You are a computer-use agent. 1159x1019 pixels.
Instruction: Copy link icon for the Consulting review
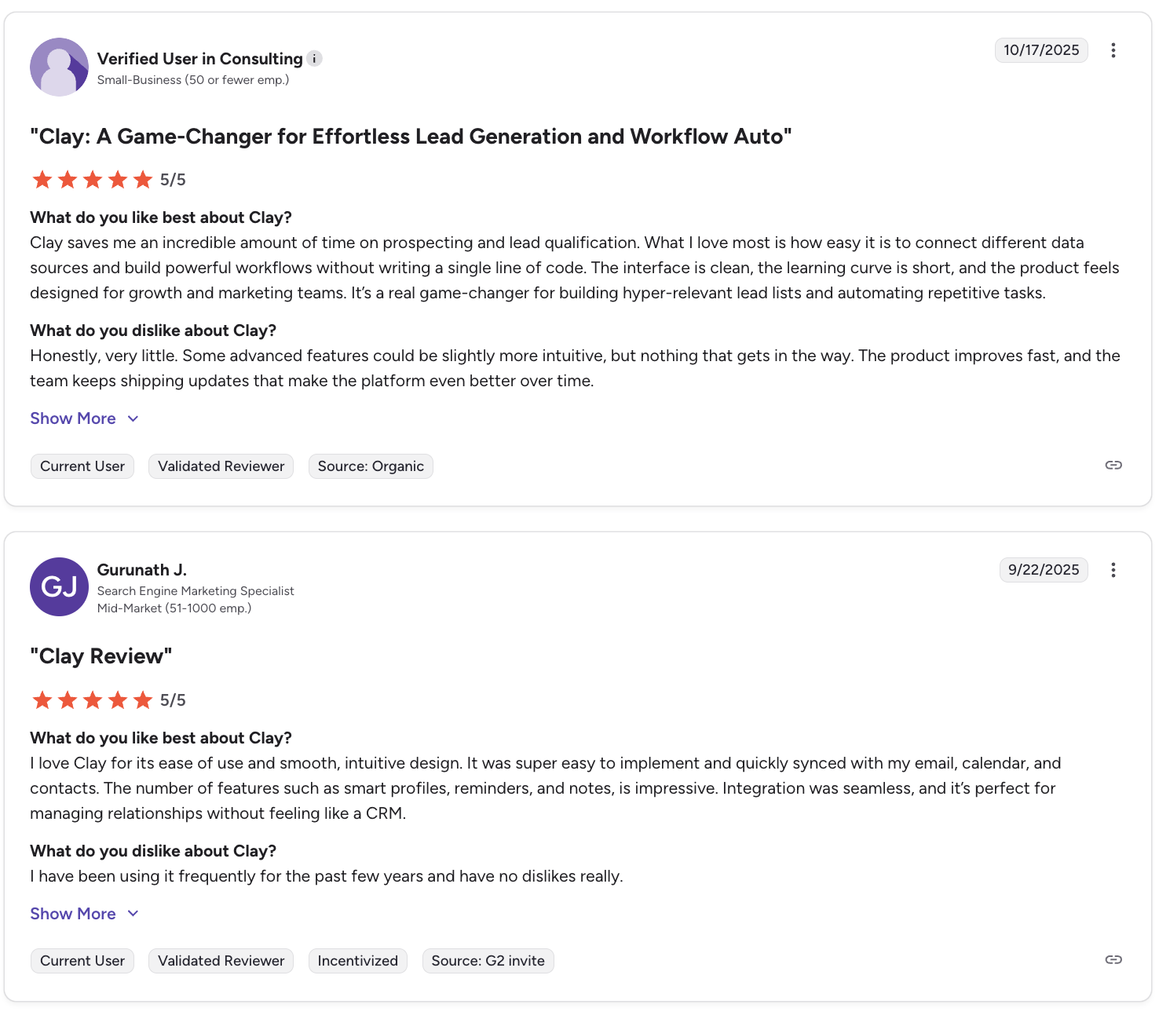[x=1113, y=466]
